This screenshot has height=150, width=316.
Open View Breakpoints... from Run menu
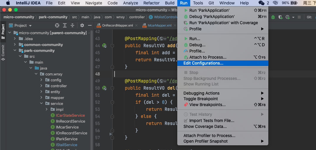(x=223, y=105)
